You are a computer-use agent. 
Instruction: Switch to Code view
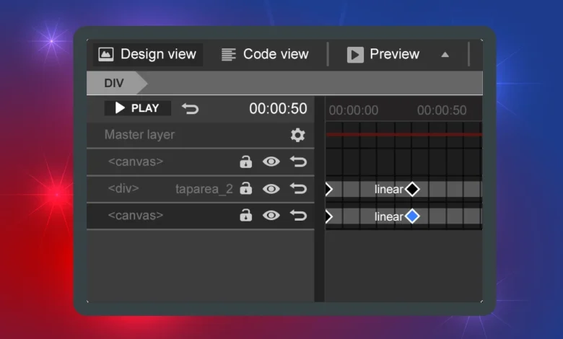pos(265,54)
